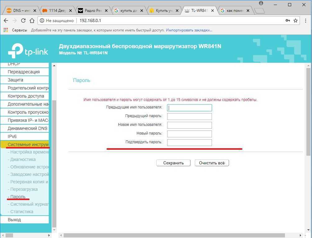Open the Сервисы apps grid icon

tap(6, 30)
